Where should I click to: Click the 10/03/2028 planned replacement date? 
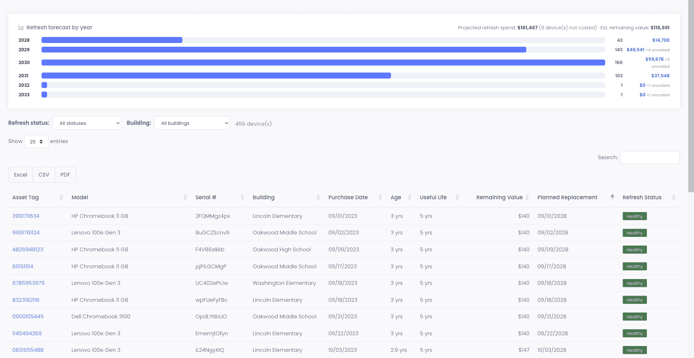[552, 350]
